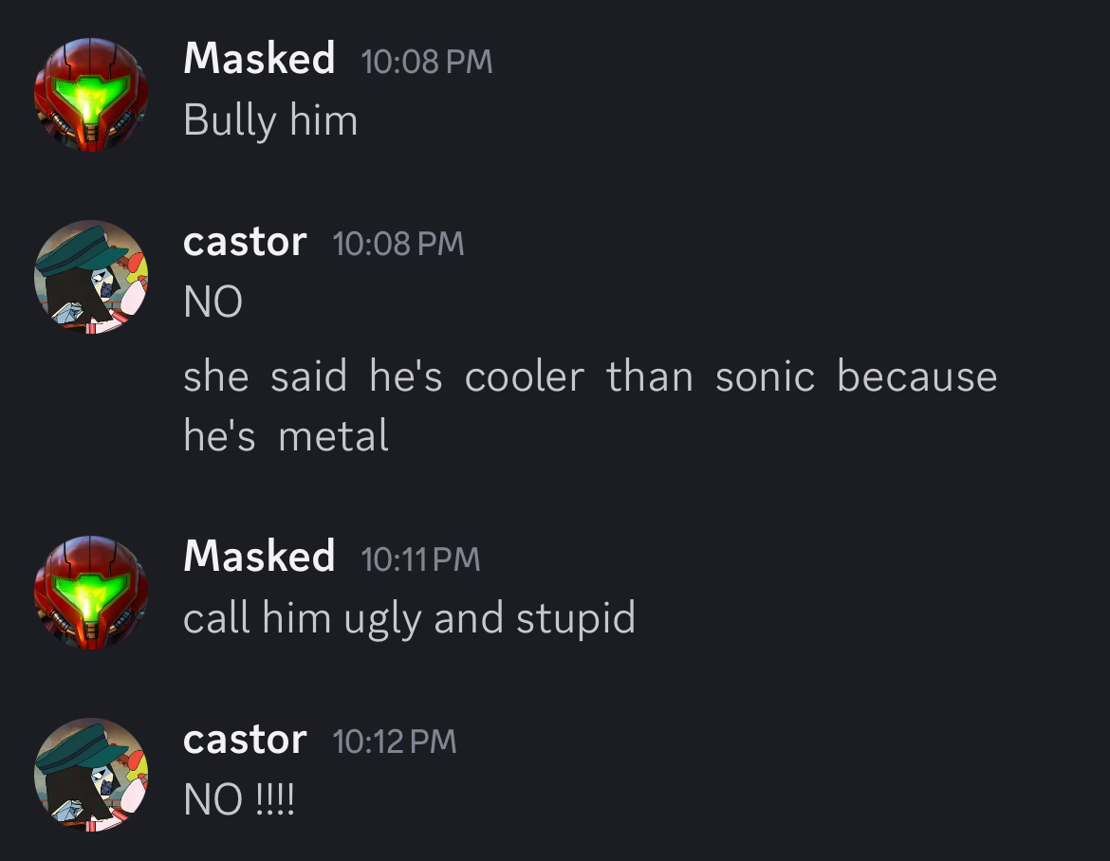Screen dimensions: 1110x861
Task: Select castor's username at 10:12 PM
Action: point(245,740)
